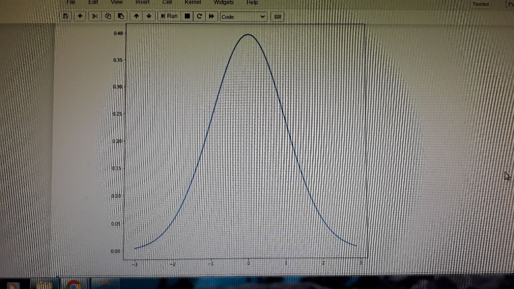This screenshot has height=289, width=514.
Task: Click the bell curve plot output
Action: pyautogui.click(x=245, y=141)
